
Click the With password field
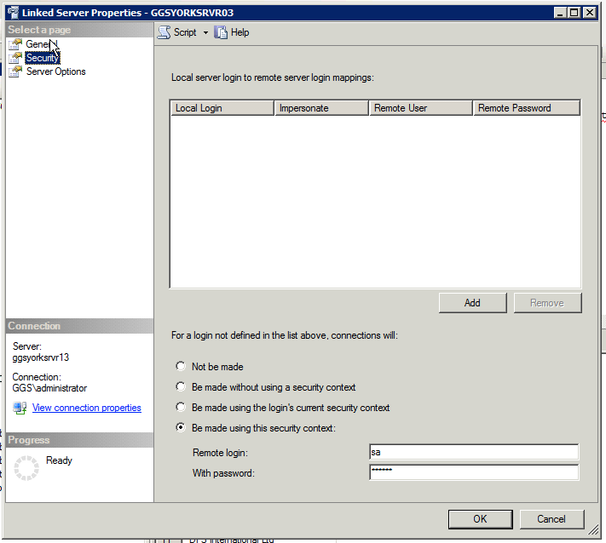tap(473, 472)
